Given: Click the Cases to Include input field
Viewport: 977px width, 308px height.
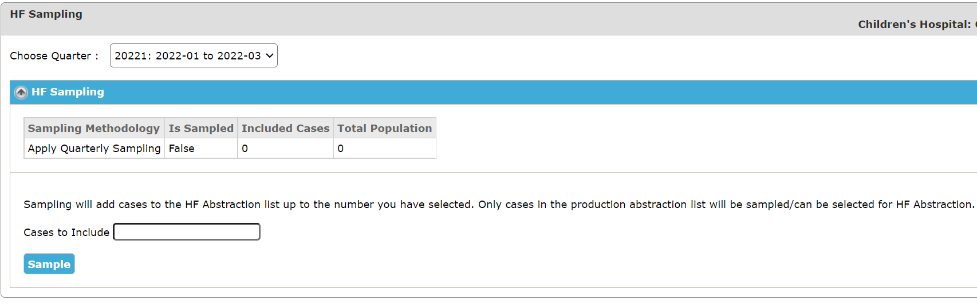Looking at the screenshot, I should [187, 232].
